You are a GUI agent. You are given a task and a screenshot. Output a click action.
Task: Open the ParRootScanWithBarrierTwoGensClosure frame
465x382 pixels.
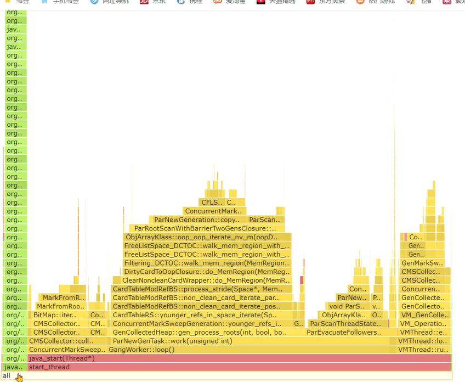pyautogui.click(x=207, y=228)
